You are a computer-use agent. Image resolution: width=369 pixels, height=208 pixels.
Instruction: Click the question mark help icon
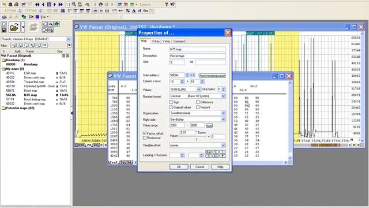pos(167,4)
